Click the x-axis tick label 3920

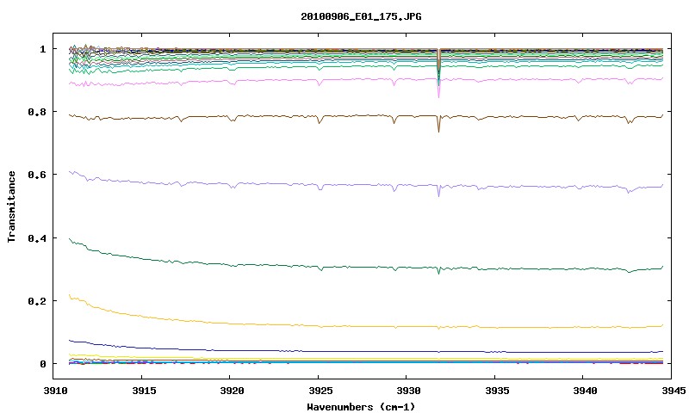(232, 391)
